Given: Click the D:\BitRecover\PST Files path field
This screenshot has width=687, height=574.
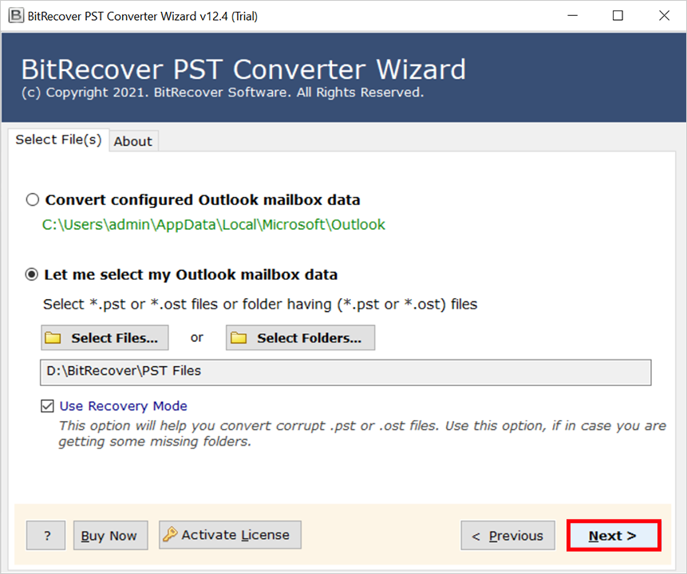Looking at the screenshot, I should click(345, 372).
